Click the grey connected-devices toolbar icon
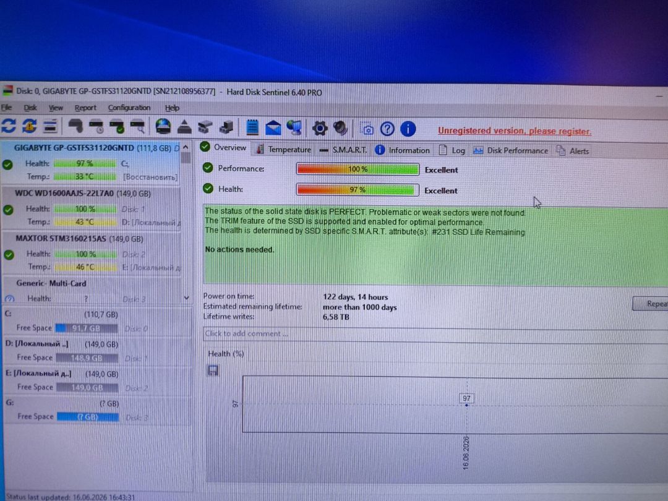This screenshot has width=668, height=501. (x=205, y=127)
